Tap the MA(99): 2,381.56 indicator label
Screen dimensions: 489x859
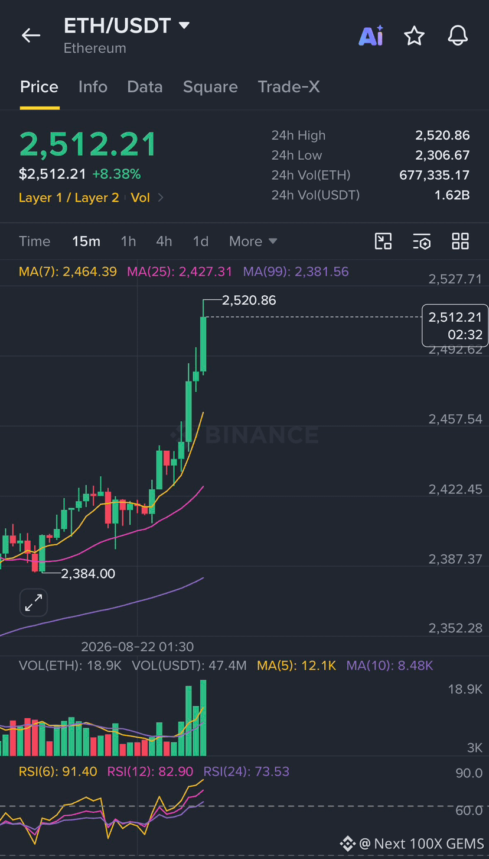click(x=296, y=272)
